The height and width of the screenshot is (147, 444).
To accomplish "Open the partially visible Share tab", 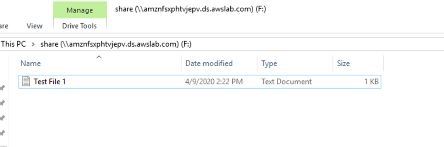I will (4, 26).
